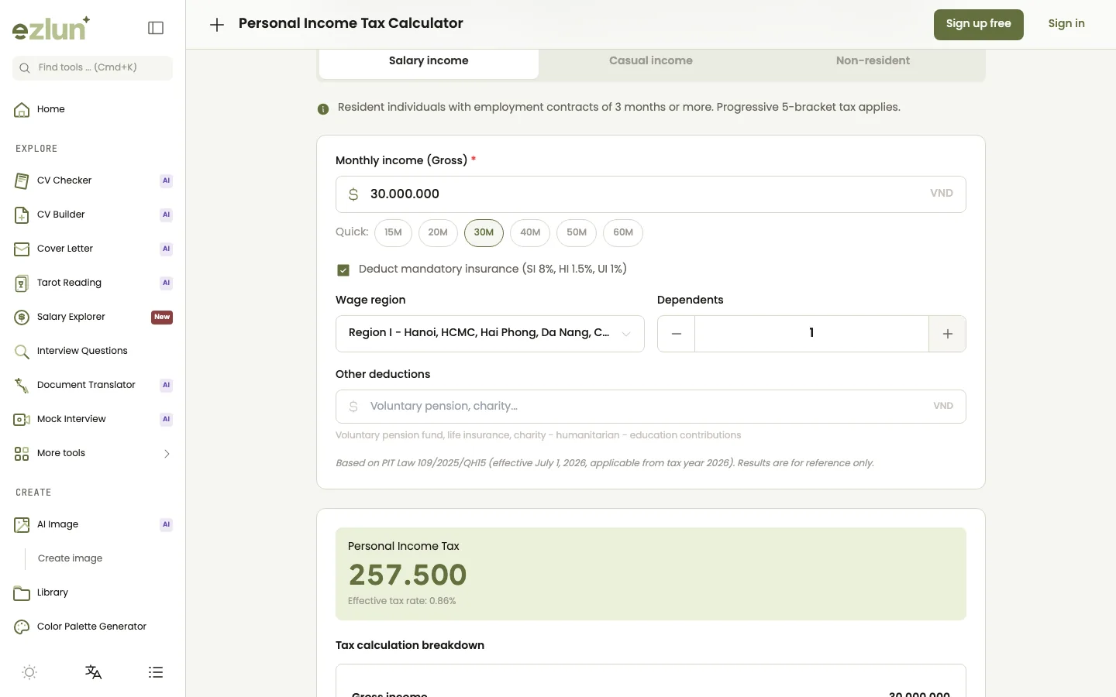Select the 15M quick amount
The width and height of the screenshot is (1116, 697).
point(393,232)
